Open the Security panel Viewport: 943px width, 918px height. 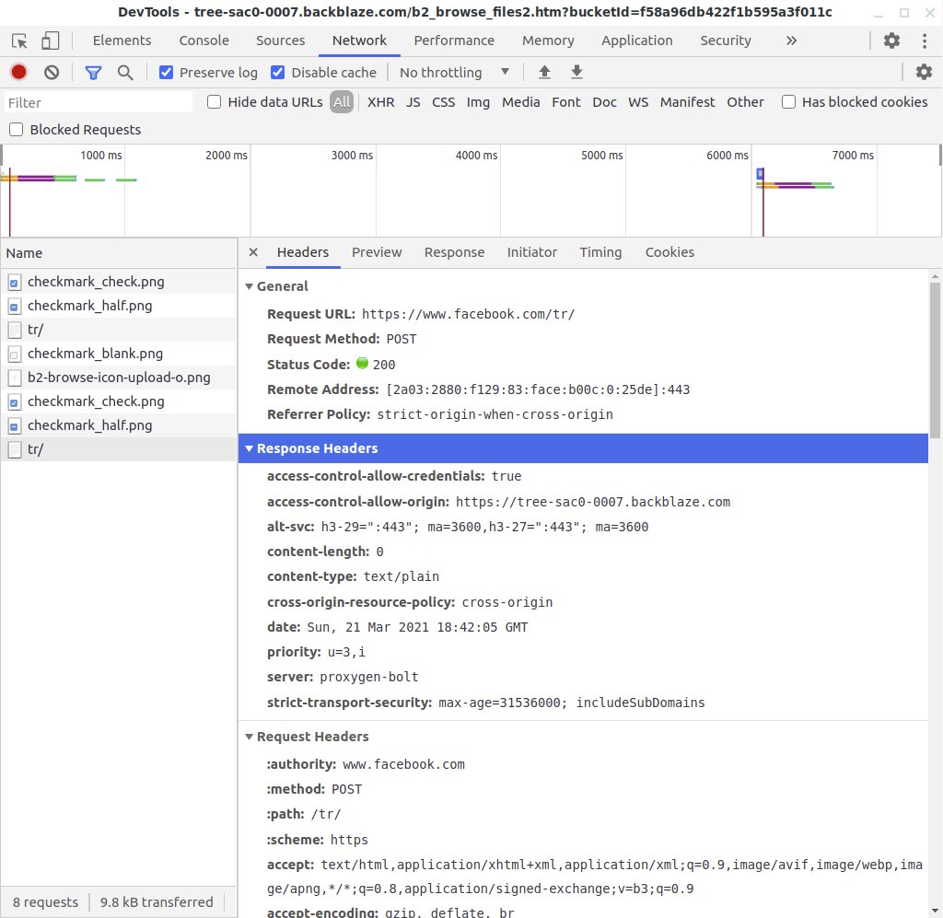pos(726,41)
